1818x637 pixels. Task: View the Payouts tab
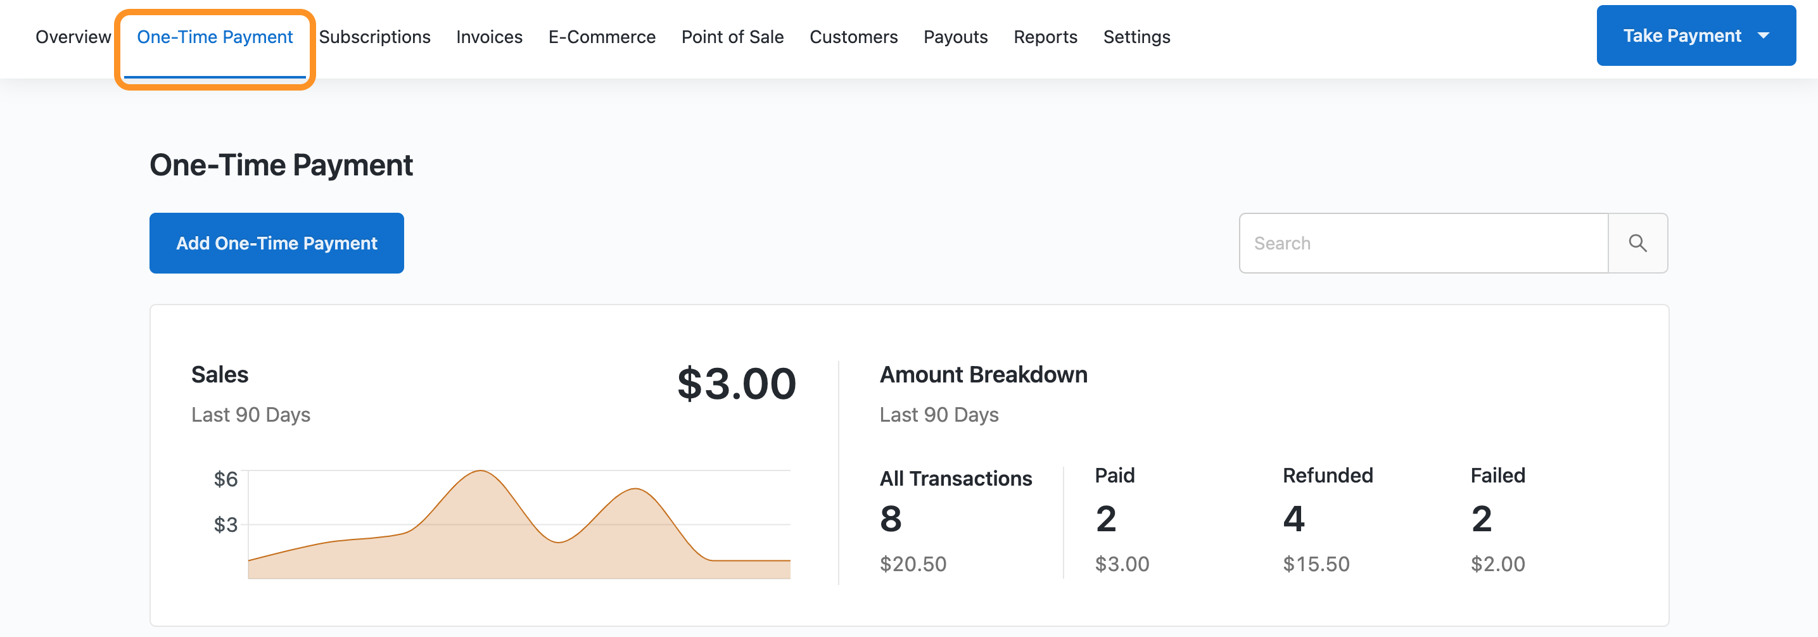[955, 37]
